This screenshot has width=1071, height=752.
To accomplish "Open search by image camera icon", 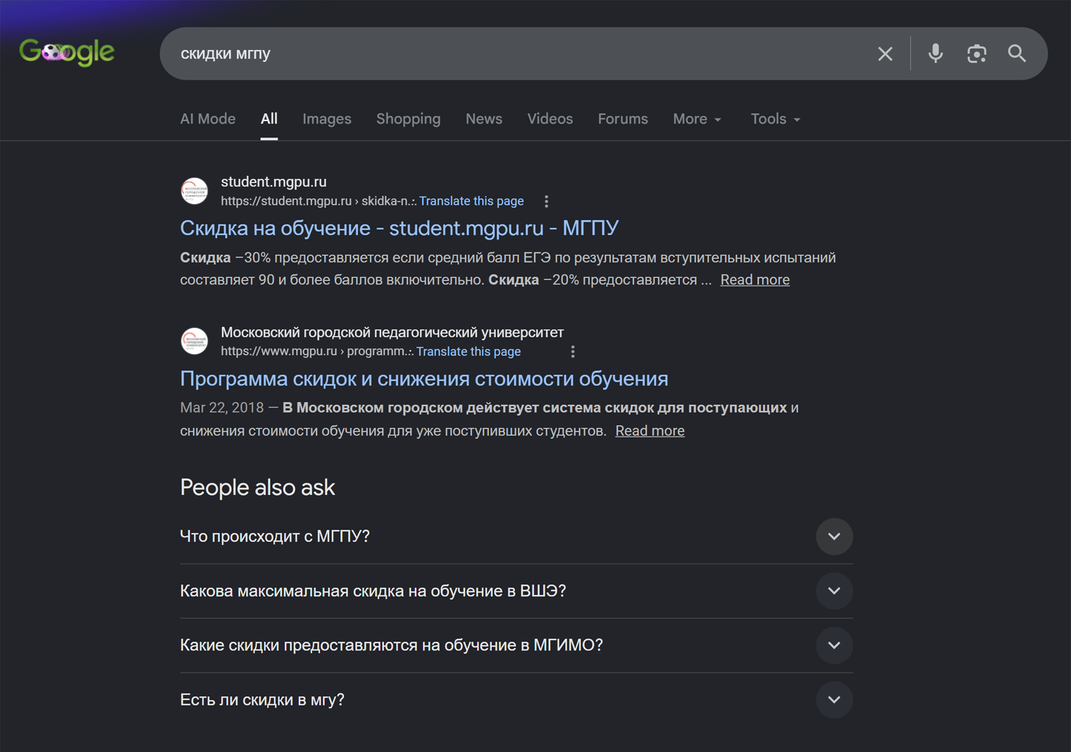I will 976,54.
